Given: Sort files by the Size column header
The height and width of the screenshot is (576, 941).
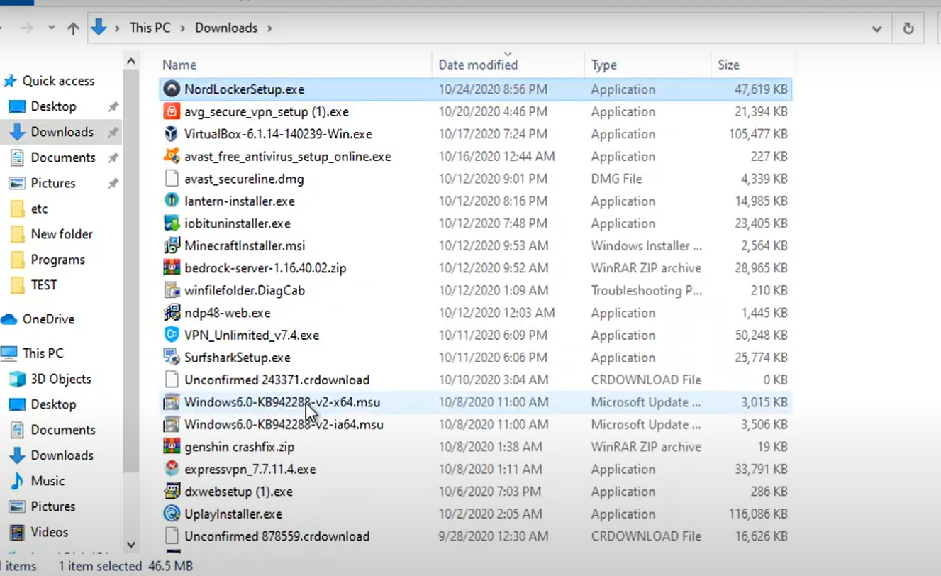Looking at the screenshot, I should (728, 65).
